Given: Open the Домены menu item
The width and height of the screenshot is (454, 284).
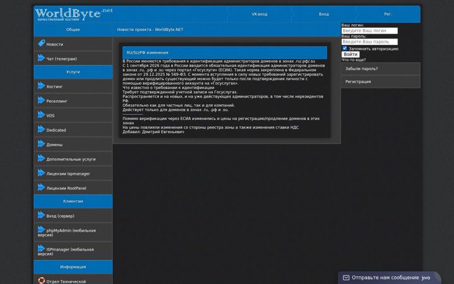Looking at the screenshot, I should click(x=73, y=145).
